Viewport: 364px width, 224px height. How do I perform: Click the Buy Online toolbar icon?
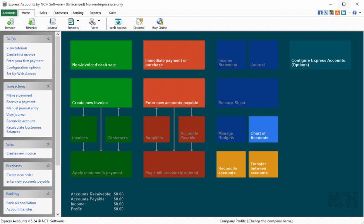coord(160,24)
